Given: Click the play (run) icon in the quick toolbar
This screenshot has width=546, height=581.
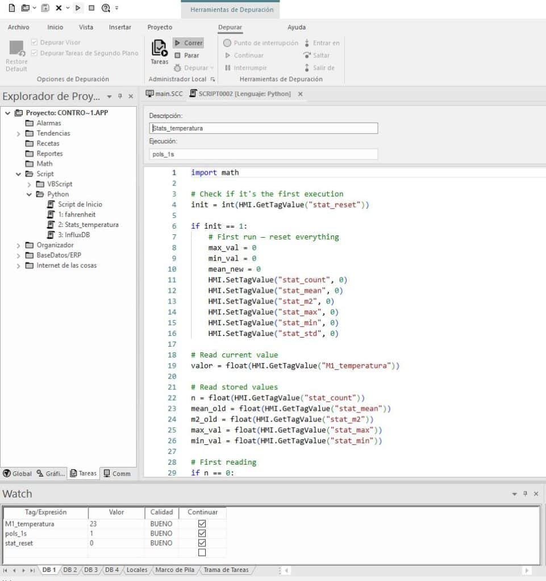Looking at the screenshot, I should coord(77,8).
